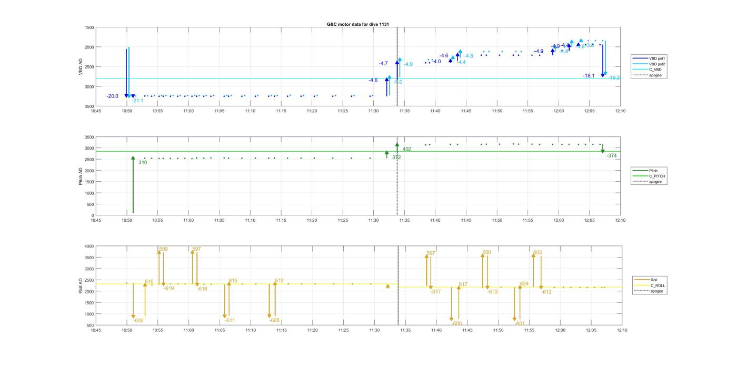The height and width of the screenshot is (365, 737).
Task: Select the "C_VBD" legend entry
Action: tap(647, 70)
